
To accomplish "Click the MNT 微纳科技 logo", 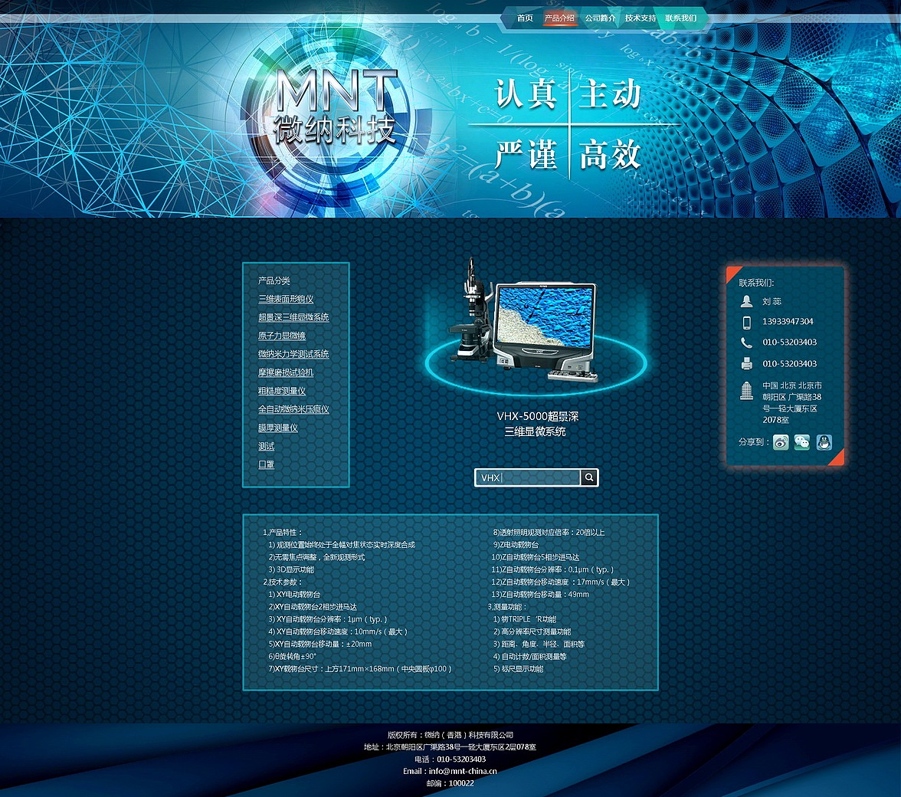I will click(x=336, y=107).
